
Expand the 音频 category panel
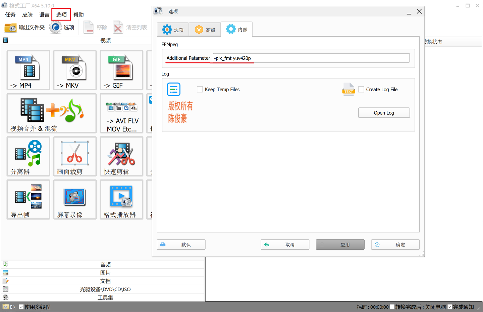pyautogui.click(x=105, y=264)
